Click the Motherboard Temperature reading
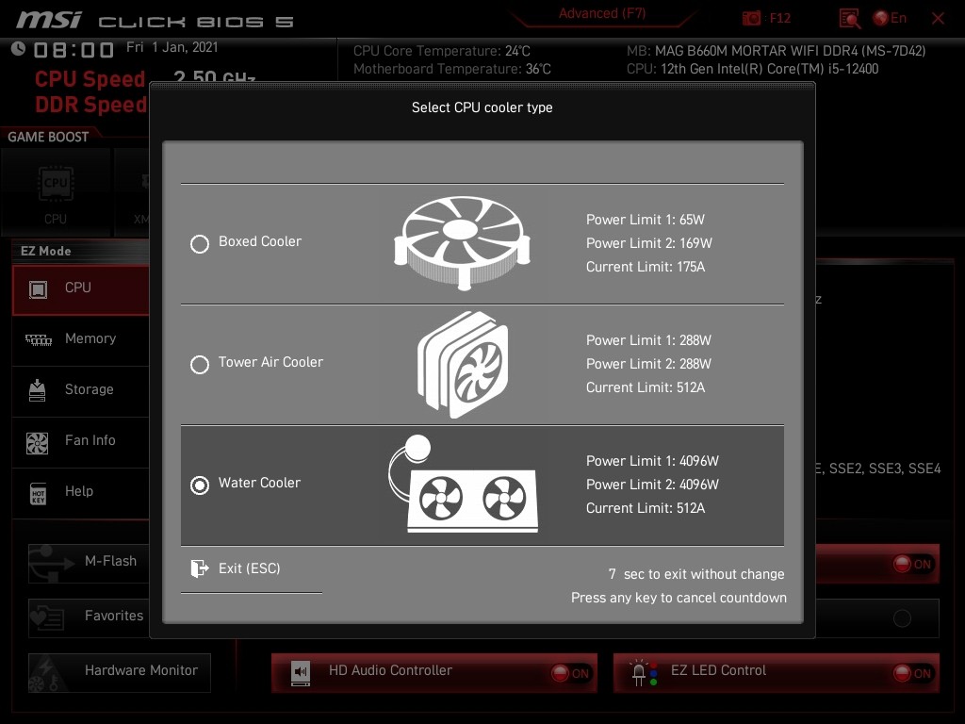This screenshot has height=724, width=965. [451, 69]
